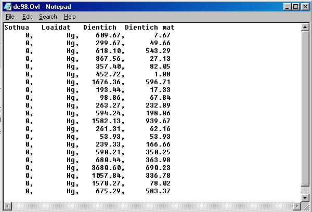312x212 pixels.
Task: Open the Notepad system menu icon
Action: click(7, 7)
